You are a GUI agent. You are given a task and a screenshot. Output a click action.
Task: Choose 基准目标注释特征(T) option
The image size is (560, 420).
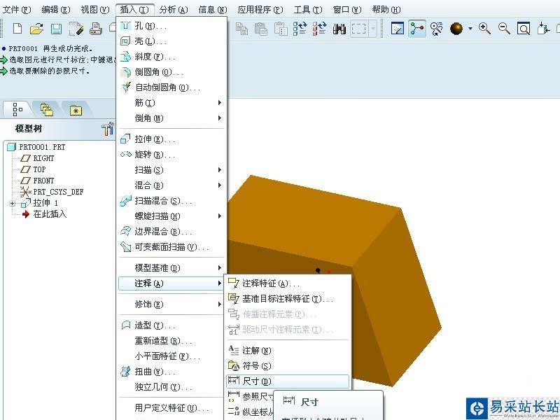tap(288, 299)
